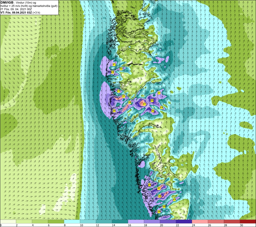Pick the 16–18 m/s lavender legend swatch
Image resolution: width=256 pixels, height=227 pixels.
pos(136,222)
